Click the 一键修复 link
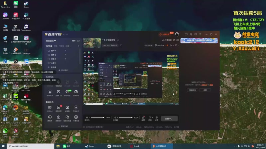The width and height of the screenshot is (266, 149). pyautogui.click(x=204, y=85)
